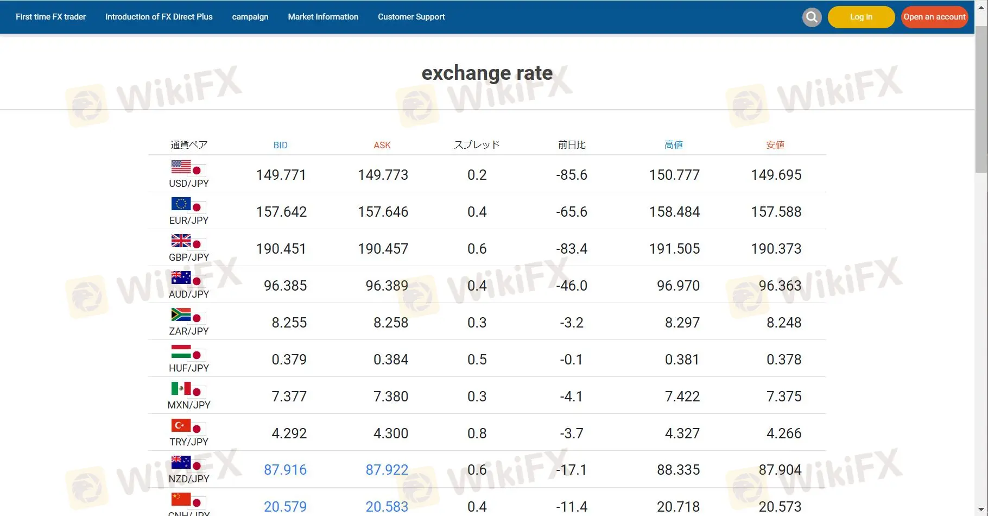The image size is (988, 516).
Task: Click EUR/JPY bid value 157.642
Action: [281, 212]
